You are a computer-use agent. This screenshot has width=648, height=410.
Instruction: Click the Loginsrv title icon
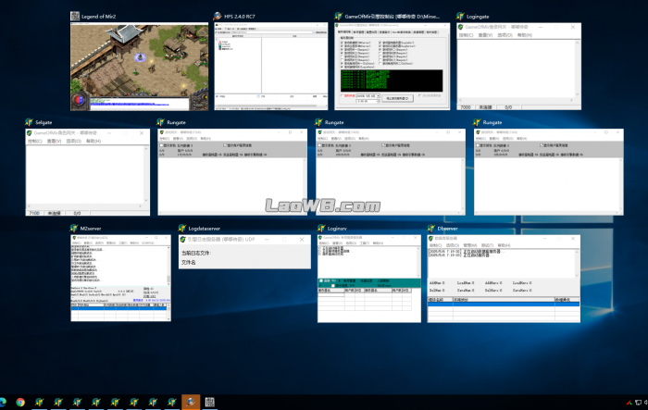click(321, 228)
